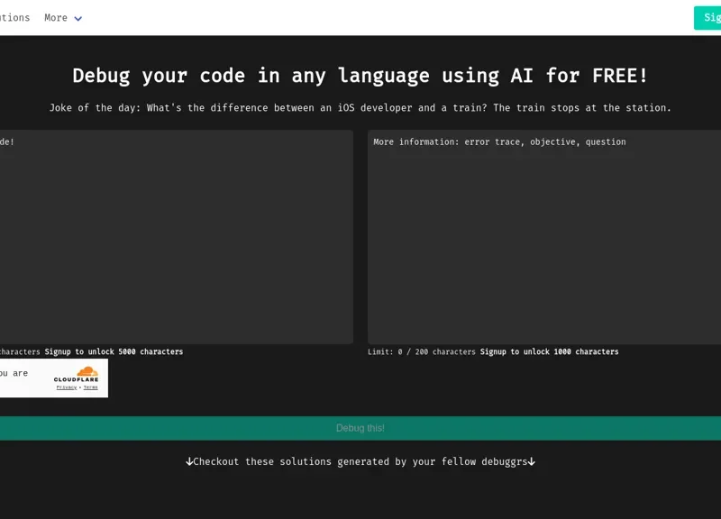The image size is (721, 519).
Task: Click the Joke of the day text
Action: click(x=360, y=108)
